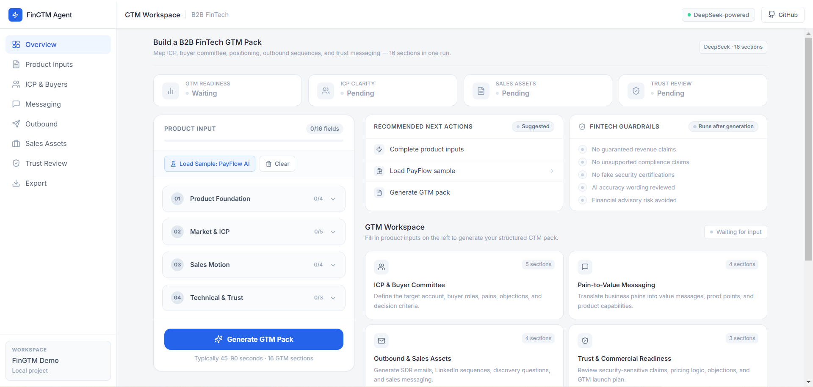This screenshot has height=387, width=813.
Task: Expand the Product Foundation section chevron
Action: (x=333, y=199)
